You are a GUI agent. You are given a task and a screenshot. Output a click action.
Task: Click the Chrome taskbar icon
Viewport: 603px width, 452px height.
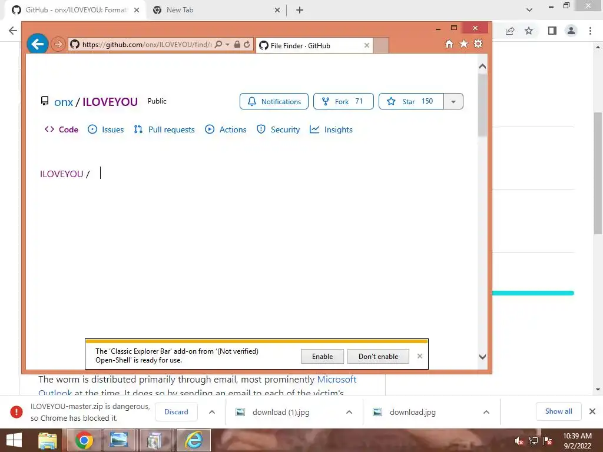[x=84, y=440]
